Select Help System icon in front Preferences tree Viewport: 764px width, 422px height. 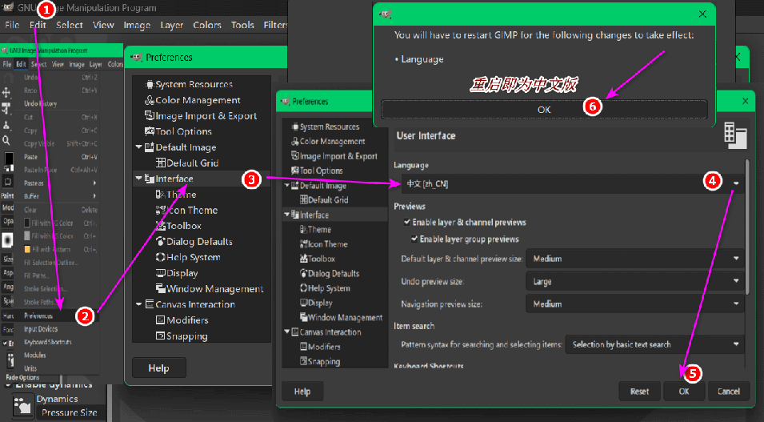click(303, 287)
